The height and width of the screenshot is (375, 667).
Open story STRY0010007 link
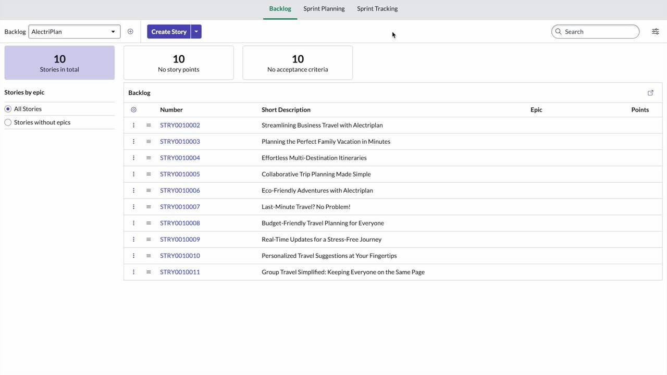tap(180, 206)
